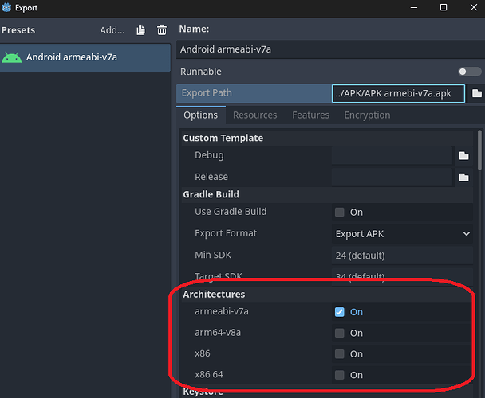This screenshot has width=485, height=398.
Task: Click the options panel vertical scrollbar
Action: (x=479, y=150)
